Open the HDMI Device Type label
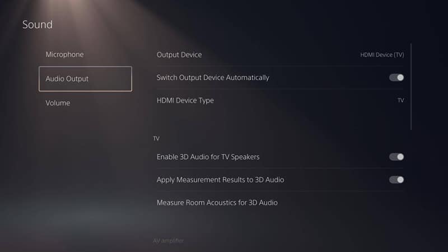 pyautogui.click(x=185, y=100)
